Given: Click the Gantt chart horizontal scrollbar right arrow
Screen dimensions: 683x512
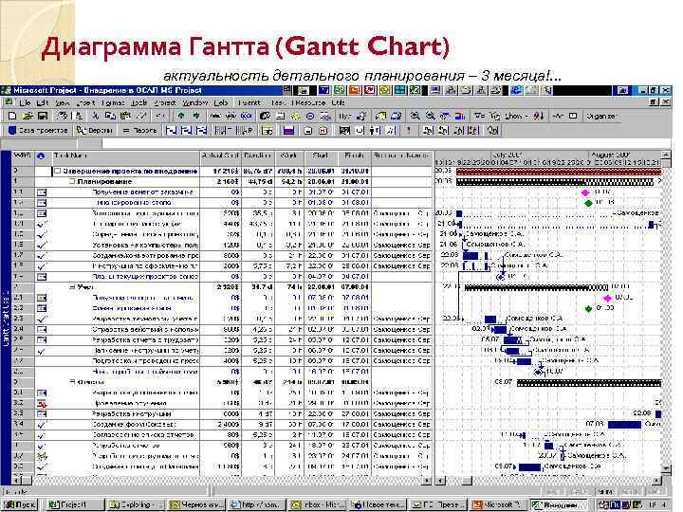Looking at the screenshot, I should tap(656, 481).
